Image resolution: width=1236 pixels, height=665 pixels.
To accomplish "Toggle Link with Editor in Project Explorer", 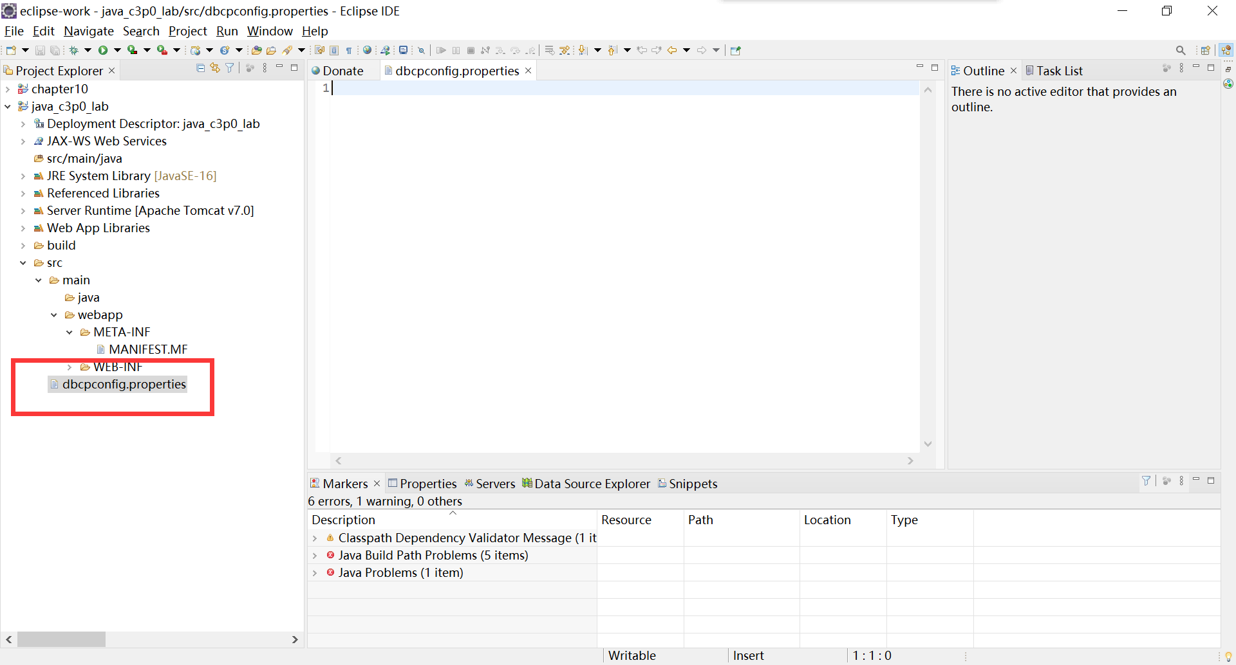I will (x=215, y=68).
